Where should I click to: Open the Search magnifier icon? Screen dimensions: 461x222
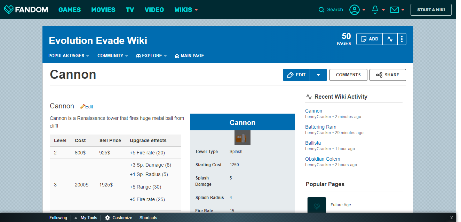[x=321, y=10]
